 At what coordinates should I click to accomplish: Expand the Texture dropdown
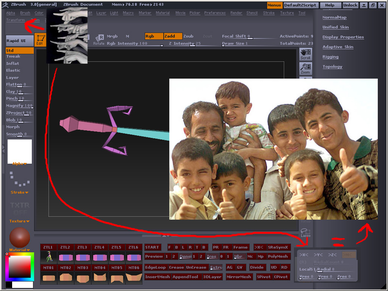point(18,221)
